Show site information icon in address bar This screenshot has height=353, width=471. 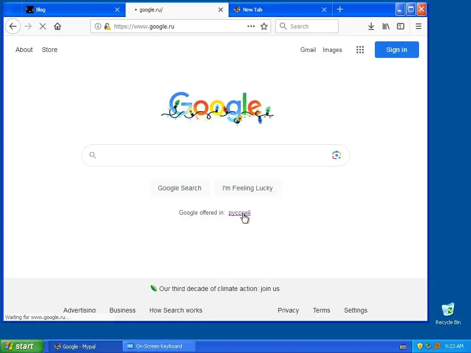pos(98,26)
